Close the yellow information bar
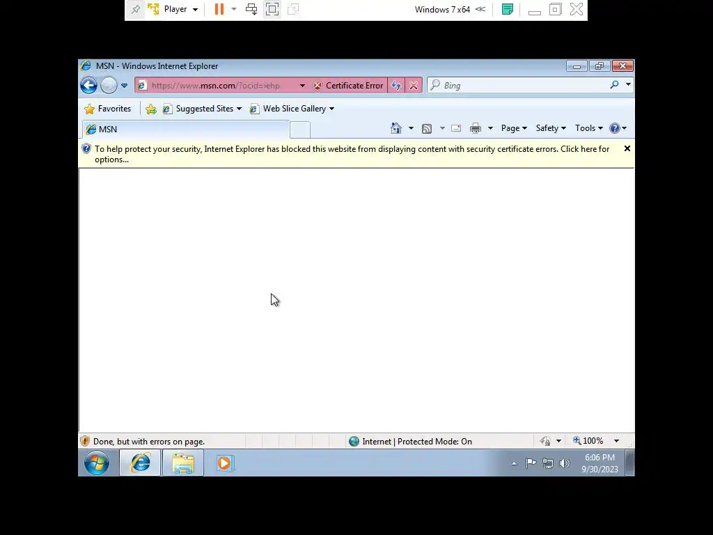The width and height of the screenshot is (713, 535). (x=627, y=149)
